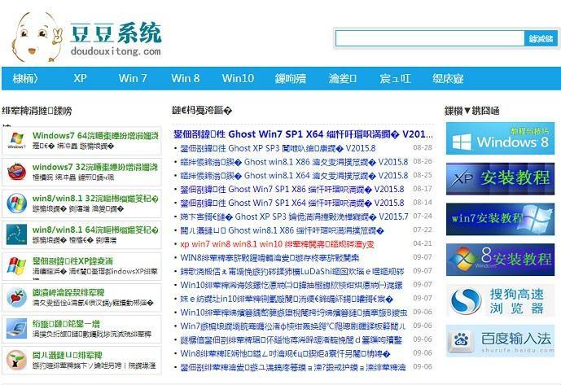Click the 百度输入法 banner
The image size is (561, 385).
[x=500, y=340]
